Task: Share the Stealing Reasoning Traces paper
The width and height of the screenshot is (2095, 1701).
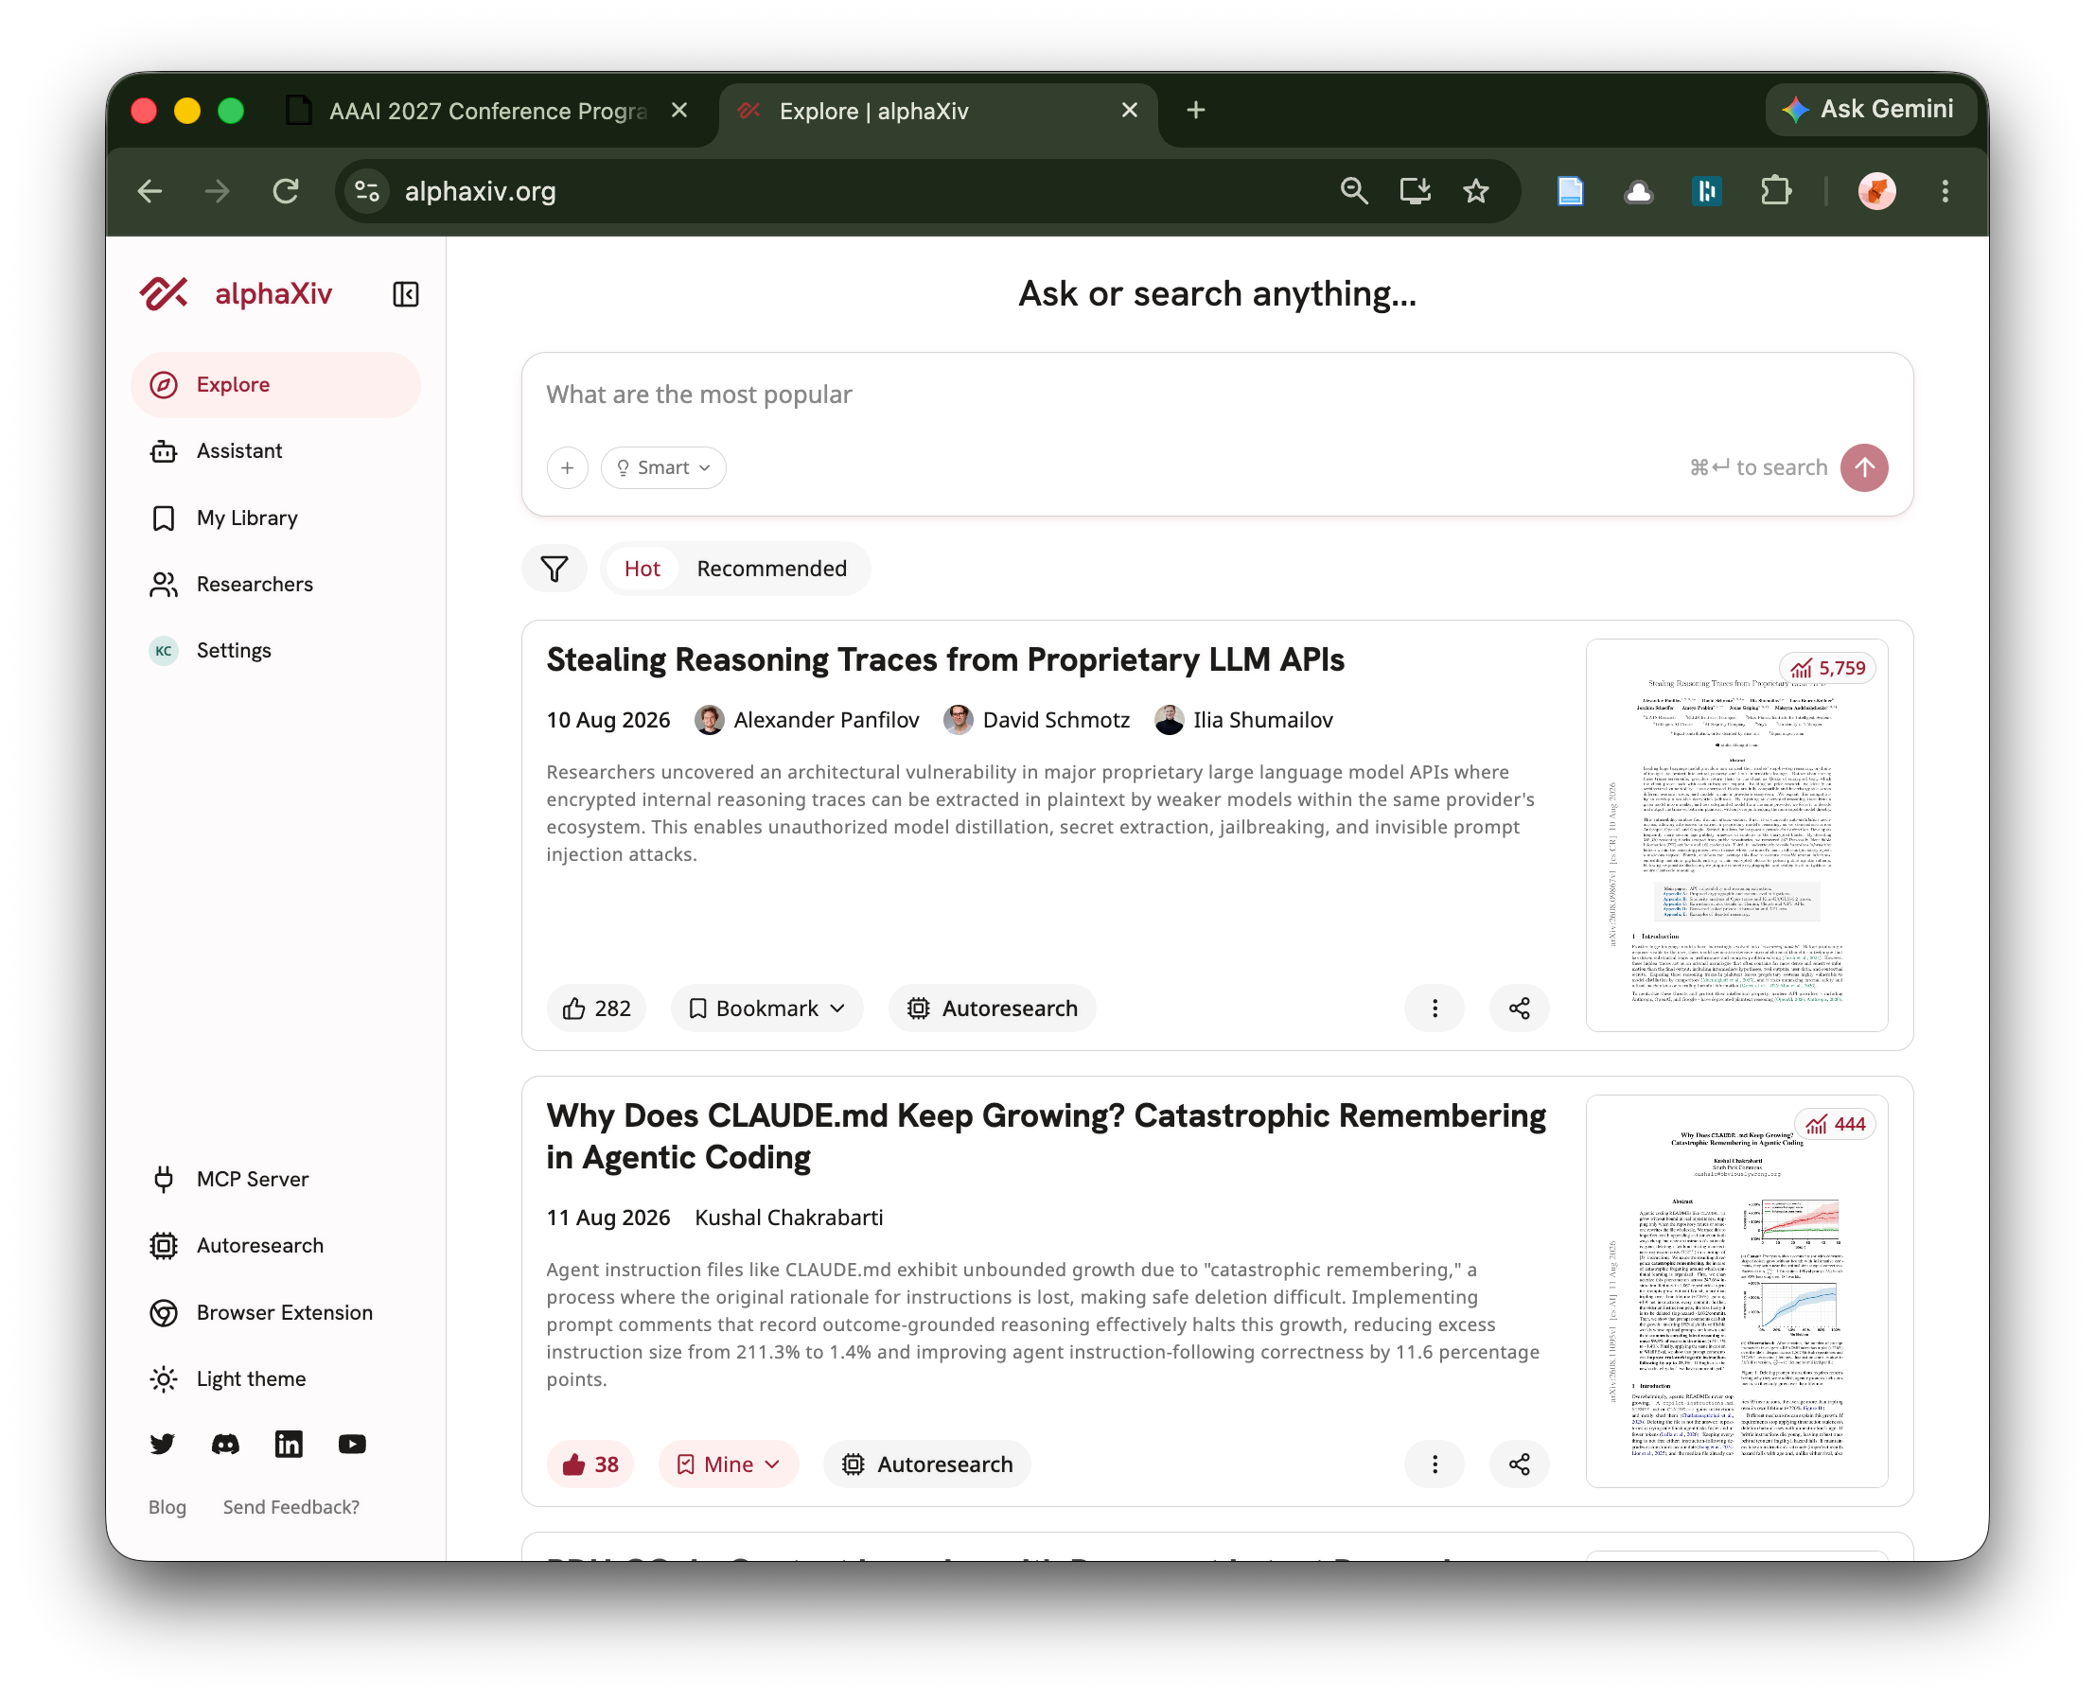Action: pos(1519,1008)
